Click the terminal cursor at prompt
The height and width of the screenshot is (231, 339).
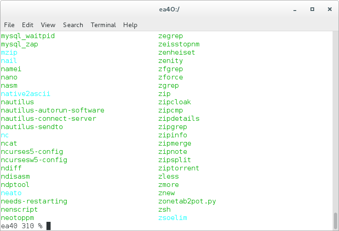48,226
